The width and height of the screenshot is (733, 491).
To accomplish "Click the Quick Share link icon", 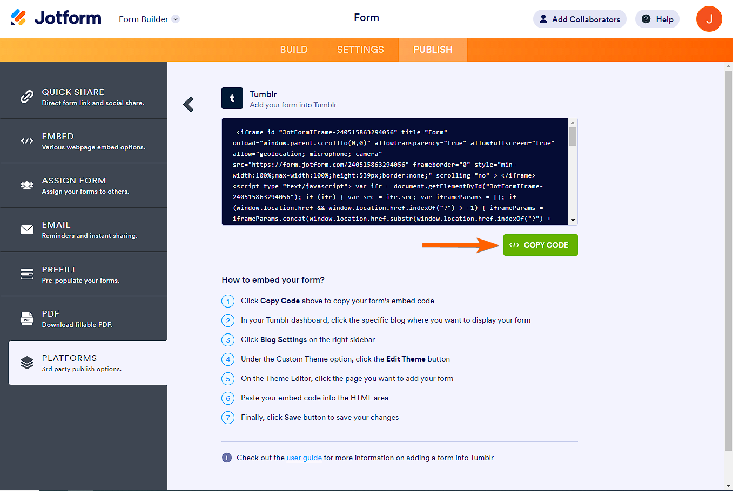I will (27, 97).
